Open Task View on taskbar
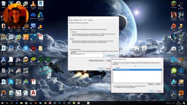Viewport: 187px width, 105px height. tap(12, 103)
